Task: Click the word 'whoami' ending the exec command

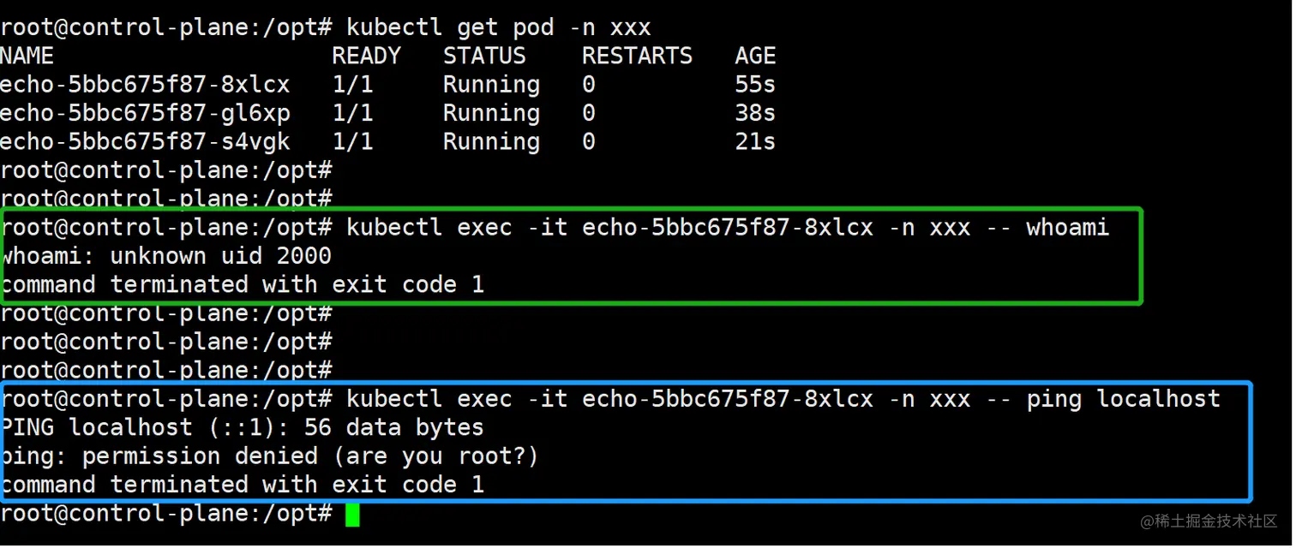Action: [x=1067, y=228]
